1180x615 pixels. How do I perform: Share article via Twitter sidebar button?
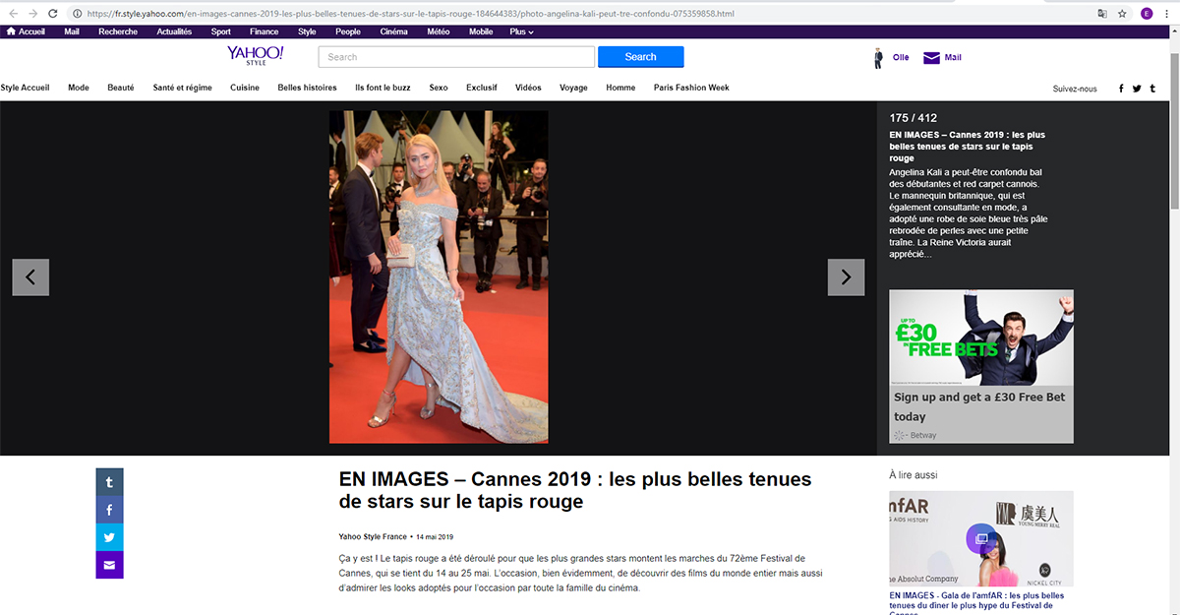109,538
